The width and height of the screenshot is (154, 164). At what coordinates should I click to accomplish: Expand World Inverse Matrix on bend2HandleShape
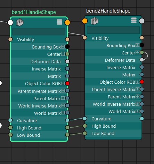click(137, 104)
